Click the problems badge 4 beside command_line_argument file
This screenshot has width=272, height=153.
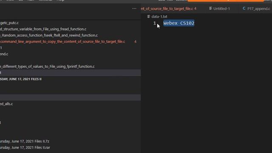pyautogui.click(x=135, y=42)
